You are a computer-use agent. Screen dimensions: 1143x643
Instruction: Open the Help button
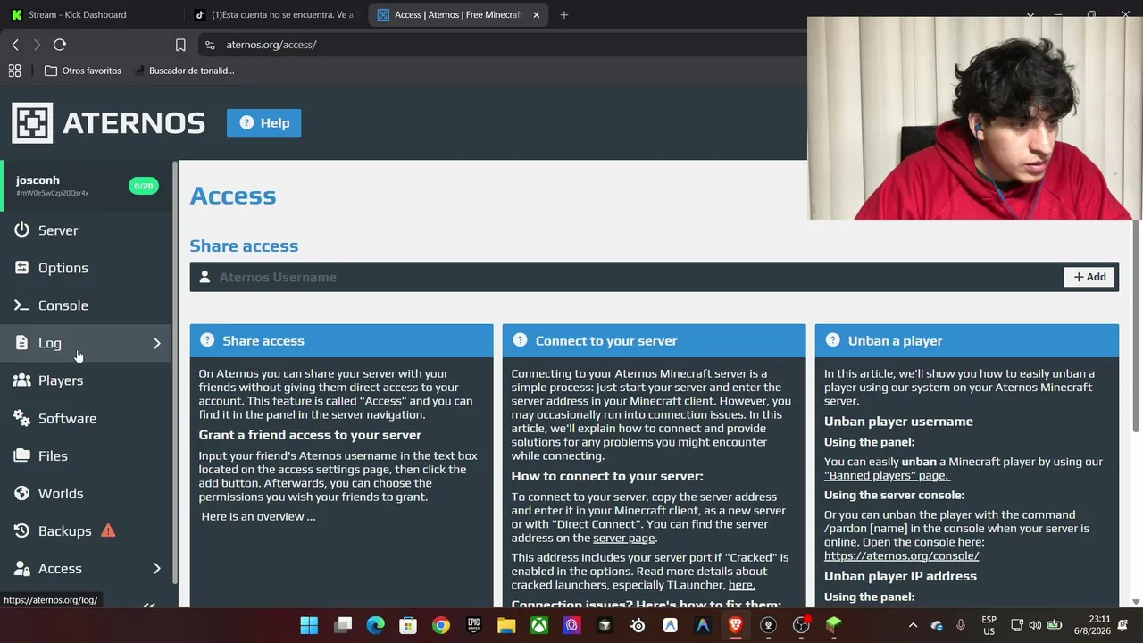click(264, 123)
